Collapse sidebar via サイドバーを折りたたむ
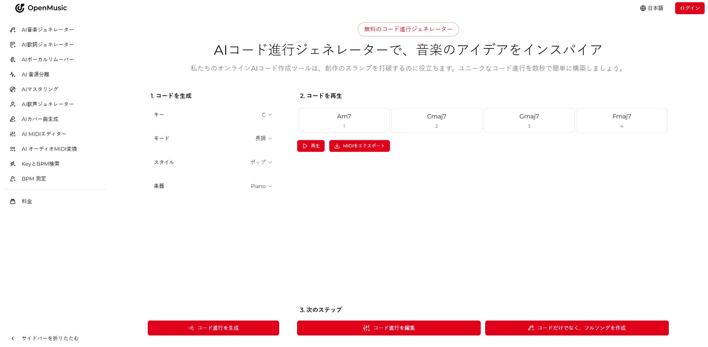 (x=50, y=338)
